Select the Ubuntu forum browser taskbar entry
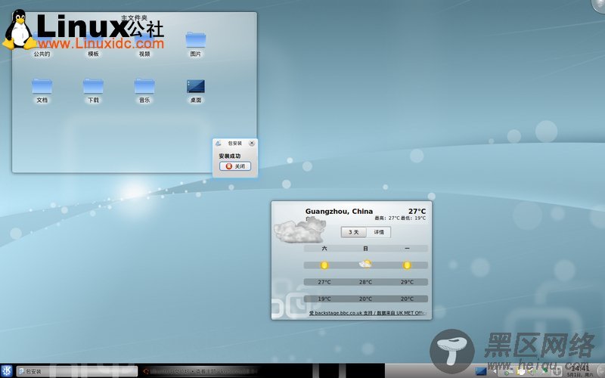This screenshot has width=605, height=378. [x=199, y=371]
